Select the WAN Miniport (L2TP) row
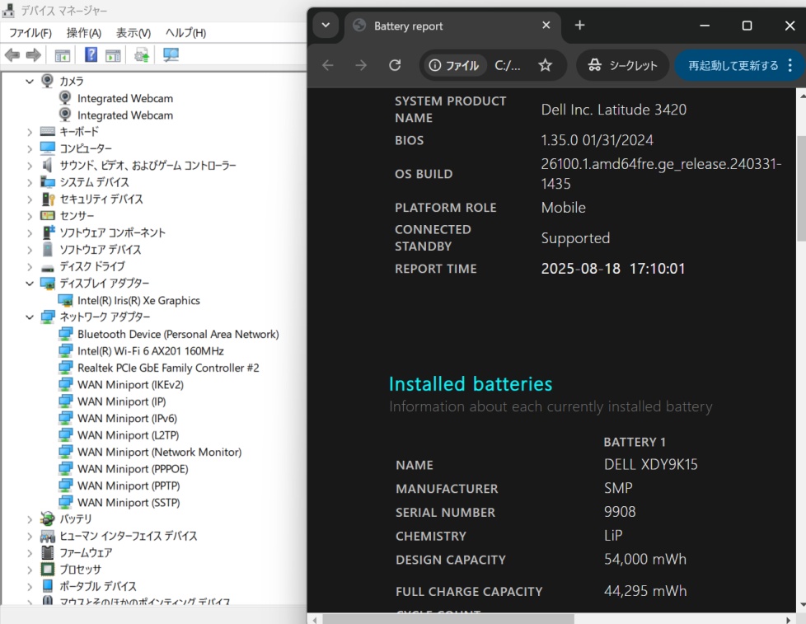806x624 pixels. pyautogui.click(x=128, y=435)
